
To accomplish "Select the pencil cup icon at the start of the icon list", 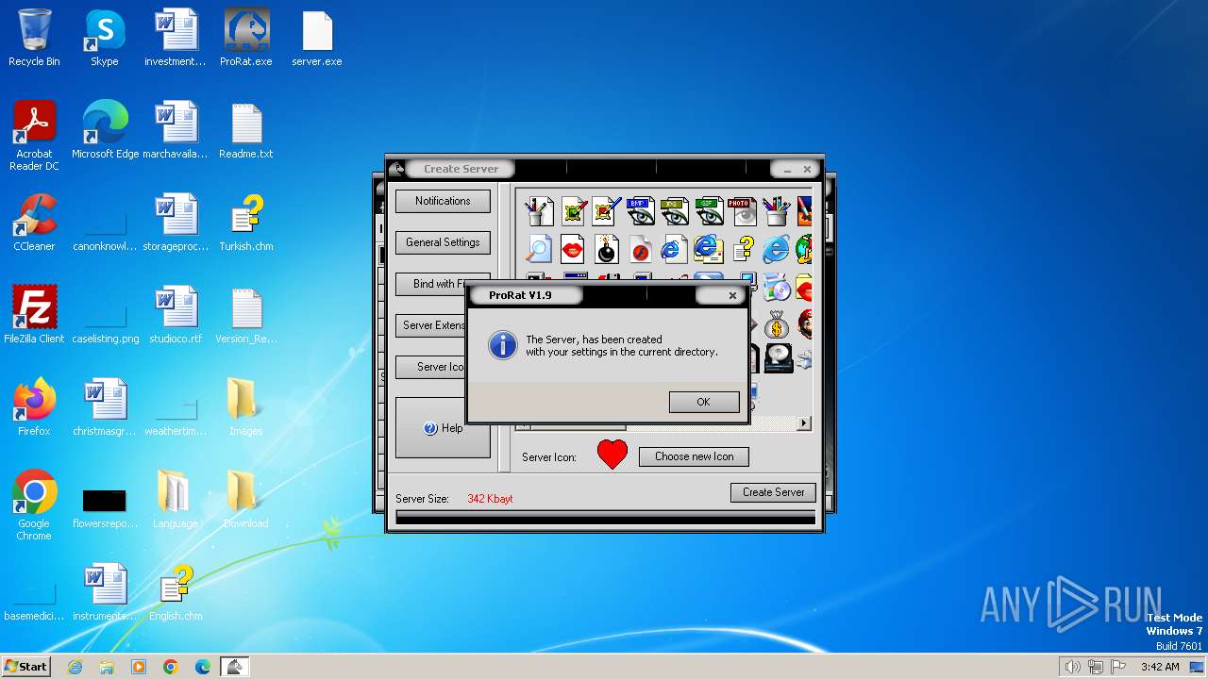I will [x=539, y=210].
